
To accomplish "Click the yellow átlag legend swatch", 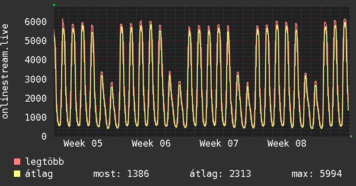I will [17, 174].
